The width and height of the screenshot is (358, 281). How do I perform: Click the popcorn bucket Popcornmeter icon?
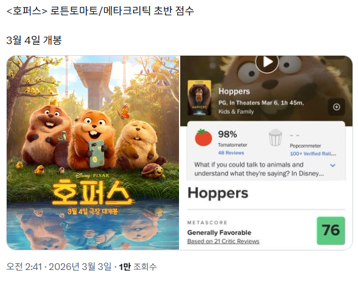click(275, 138)
